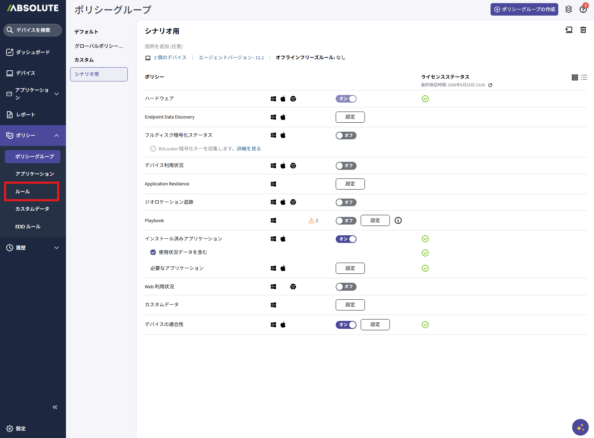Collapse the sidebar with double chevron
This screenshot has height=438, width=594.
[x=55, y=407]
